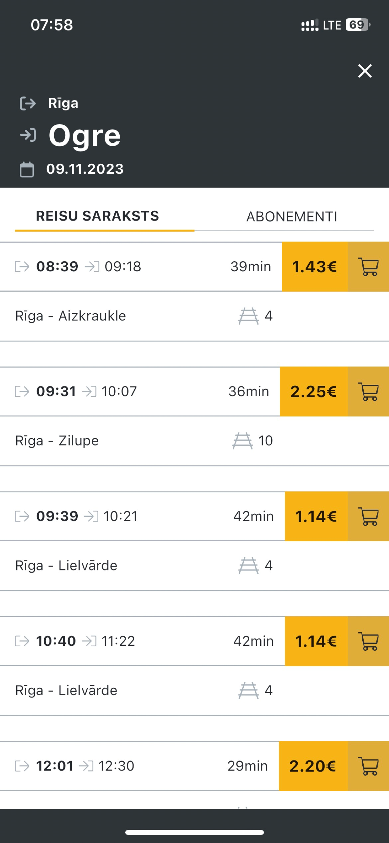Tap cart icon for the 08:39 train

368,267
